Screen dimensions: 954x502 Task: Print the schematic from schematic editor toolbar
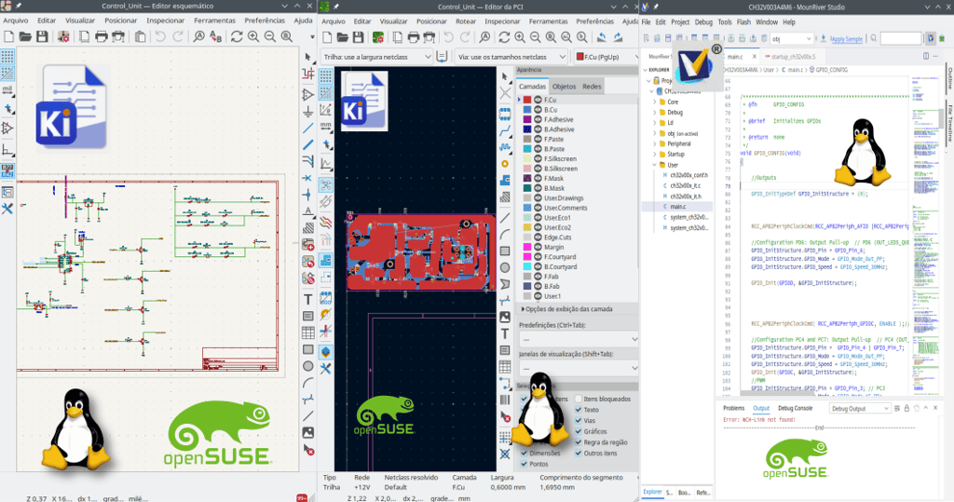[x=101, y=36]
